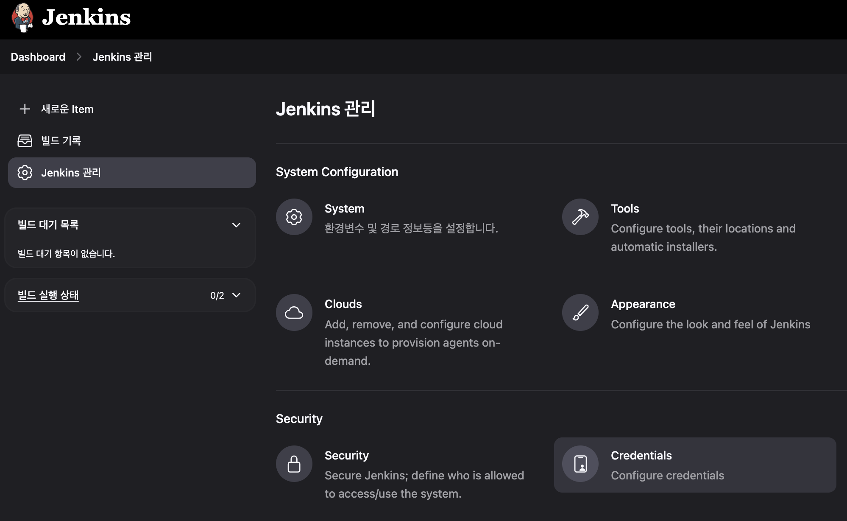
Task: Click the Jenkins title text in header
Action: pos(86,17)
